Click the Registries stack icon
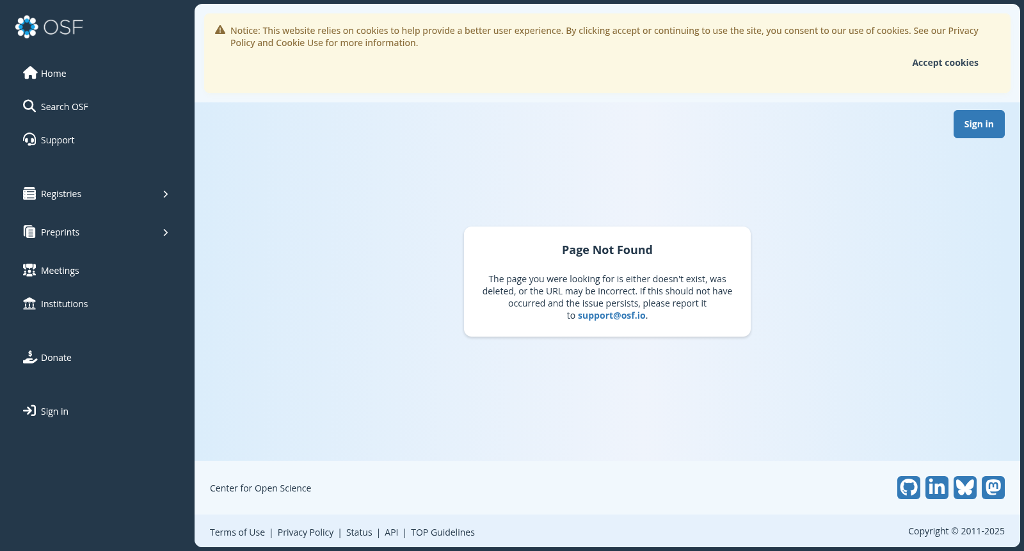 click(x=29, y=193)
